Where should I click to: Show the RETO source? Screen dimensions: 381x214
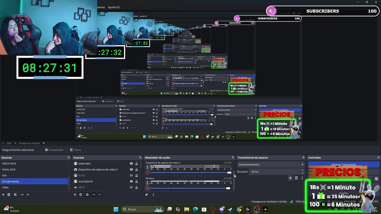pos(131,187)
